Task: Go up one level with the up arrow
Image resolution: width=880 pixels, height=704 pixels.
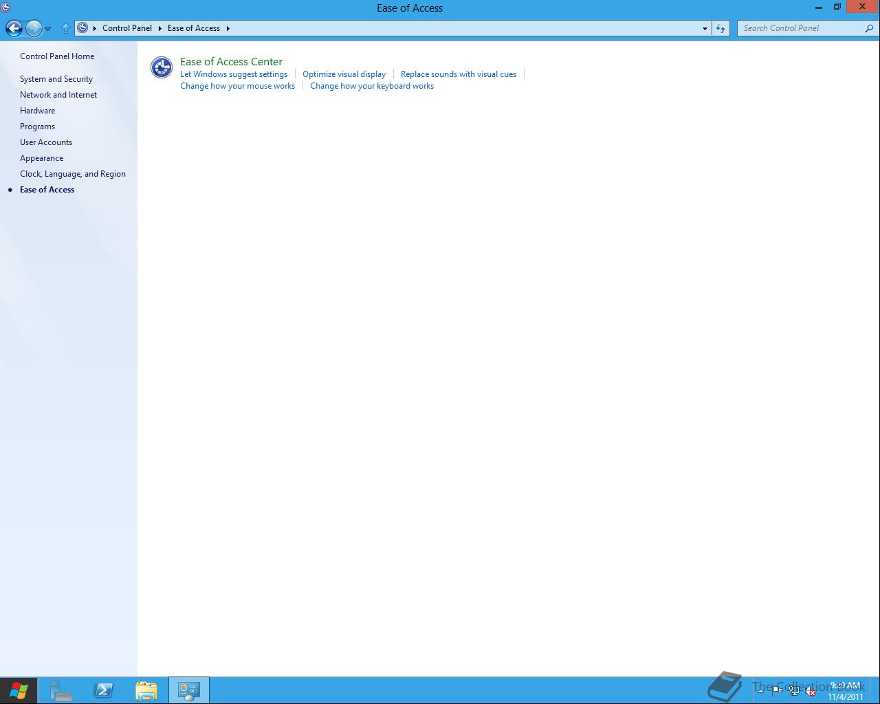Action: pyautogui.click(x=66, y=28)
